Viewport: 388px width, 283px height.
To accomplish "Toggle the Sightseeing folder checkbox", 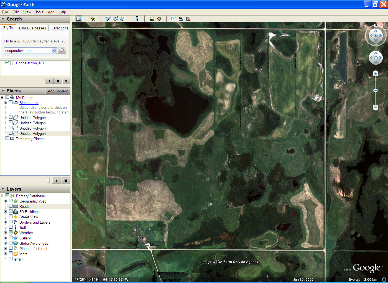I will coord(11,102).
